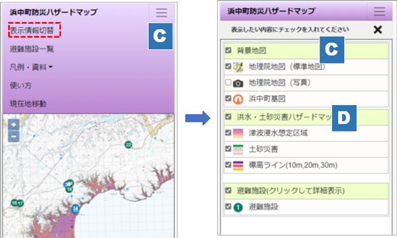397x238 pixels.
Task: Zoom in on the map
Action: click(x=14, y=125)
